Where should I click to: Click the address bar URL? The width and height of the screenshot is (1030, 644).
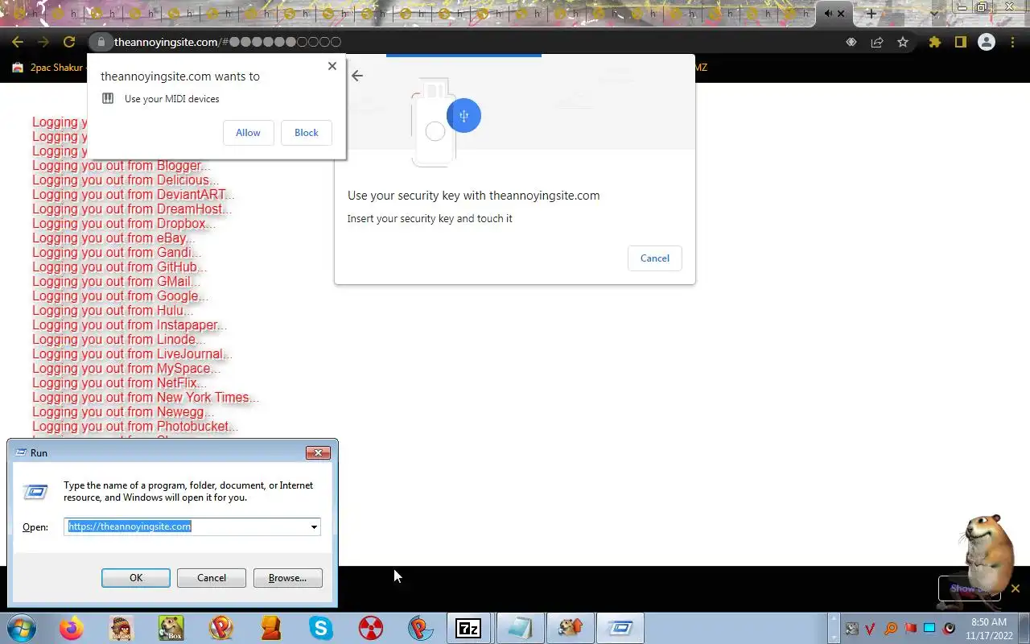[227, 42]
